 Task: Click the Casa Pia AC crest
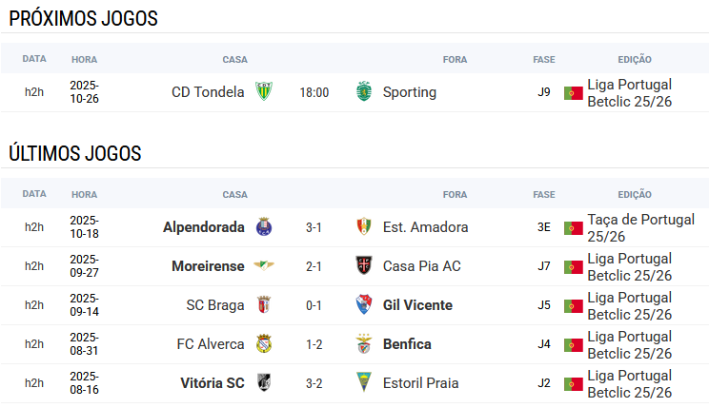(363, 266)
